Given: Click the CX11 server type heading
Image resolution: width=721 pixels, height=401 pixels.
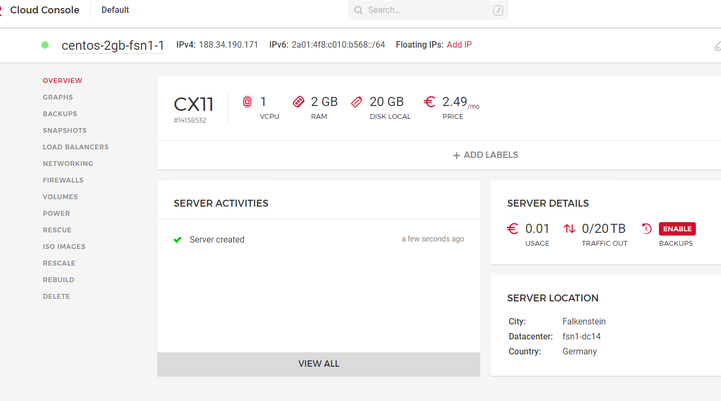Looking at the screenshot, I should pos(194,104).
